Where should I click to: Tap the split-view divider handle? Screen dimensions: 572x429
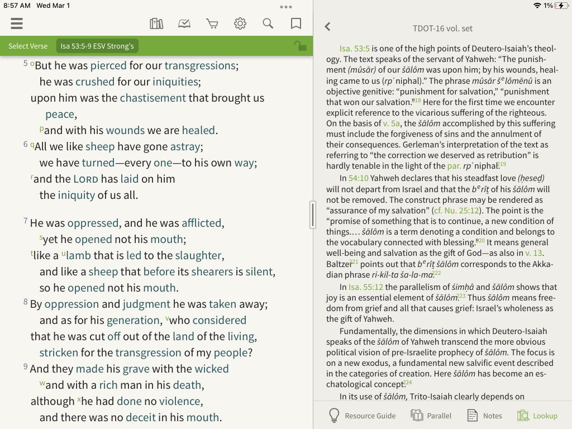click(313, 214)
